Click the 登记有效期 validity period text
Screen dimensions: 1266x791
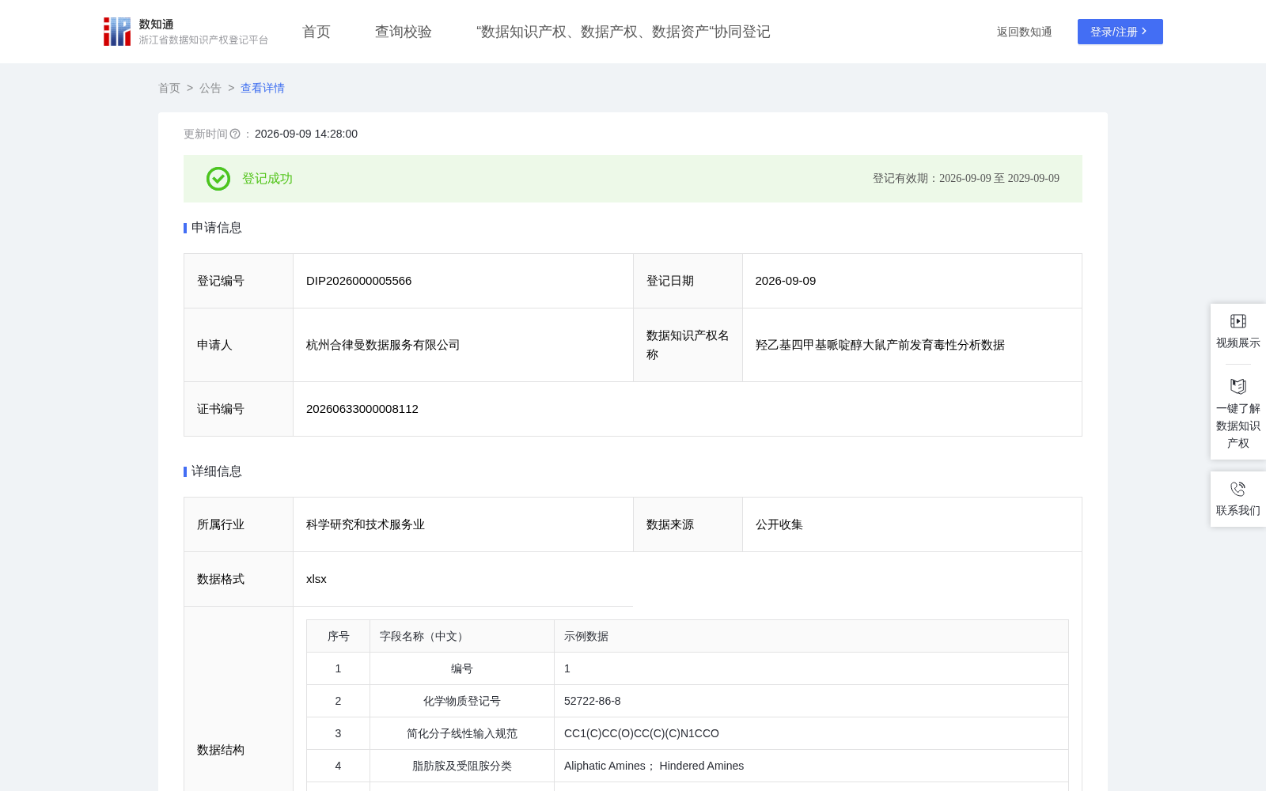click(x=966, y=179)
